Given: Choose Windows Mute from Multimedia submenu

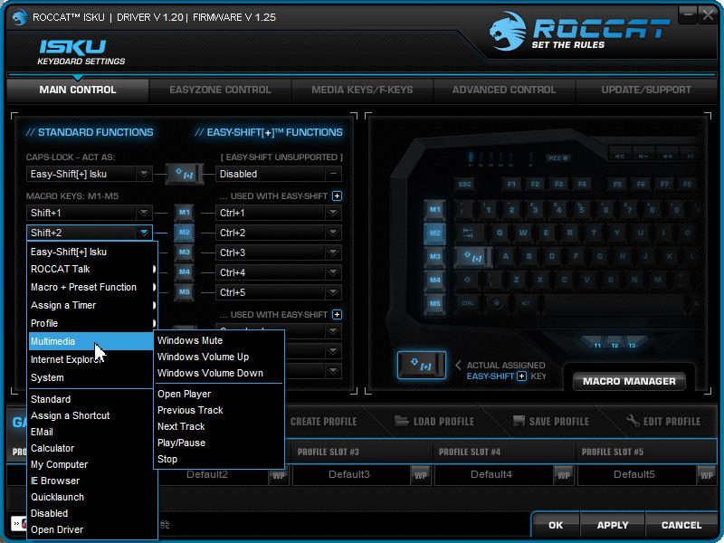Looking at the screenshot, I should 219,340.
